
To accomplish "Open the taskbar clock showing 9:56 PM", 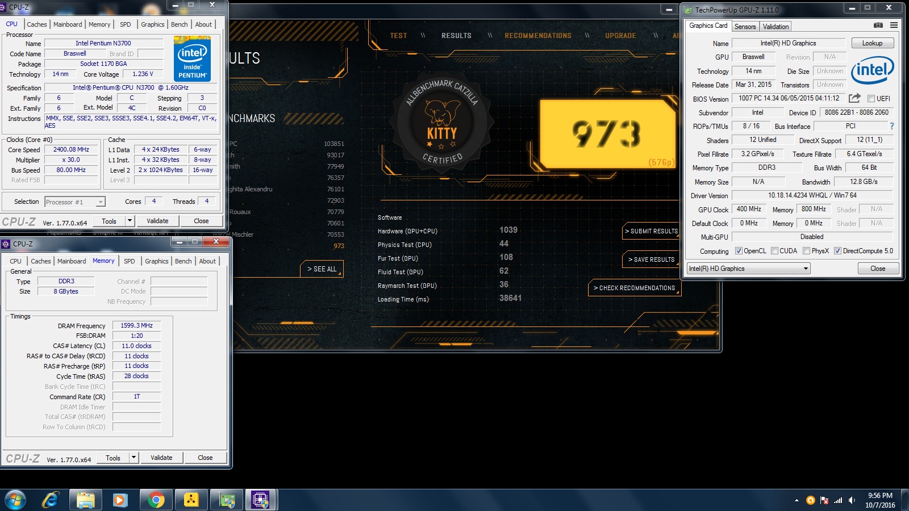I will pos(880,500).
